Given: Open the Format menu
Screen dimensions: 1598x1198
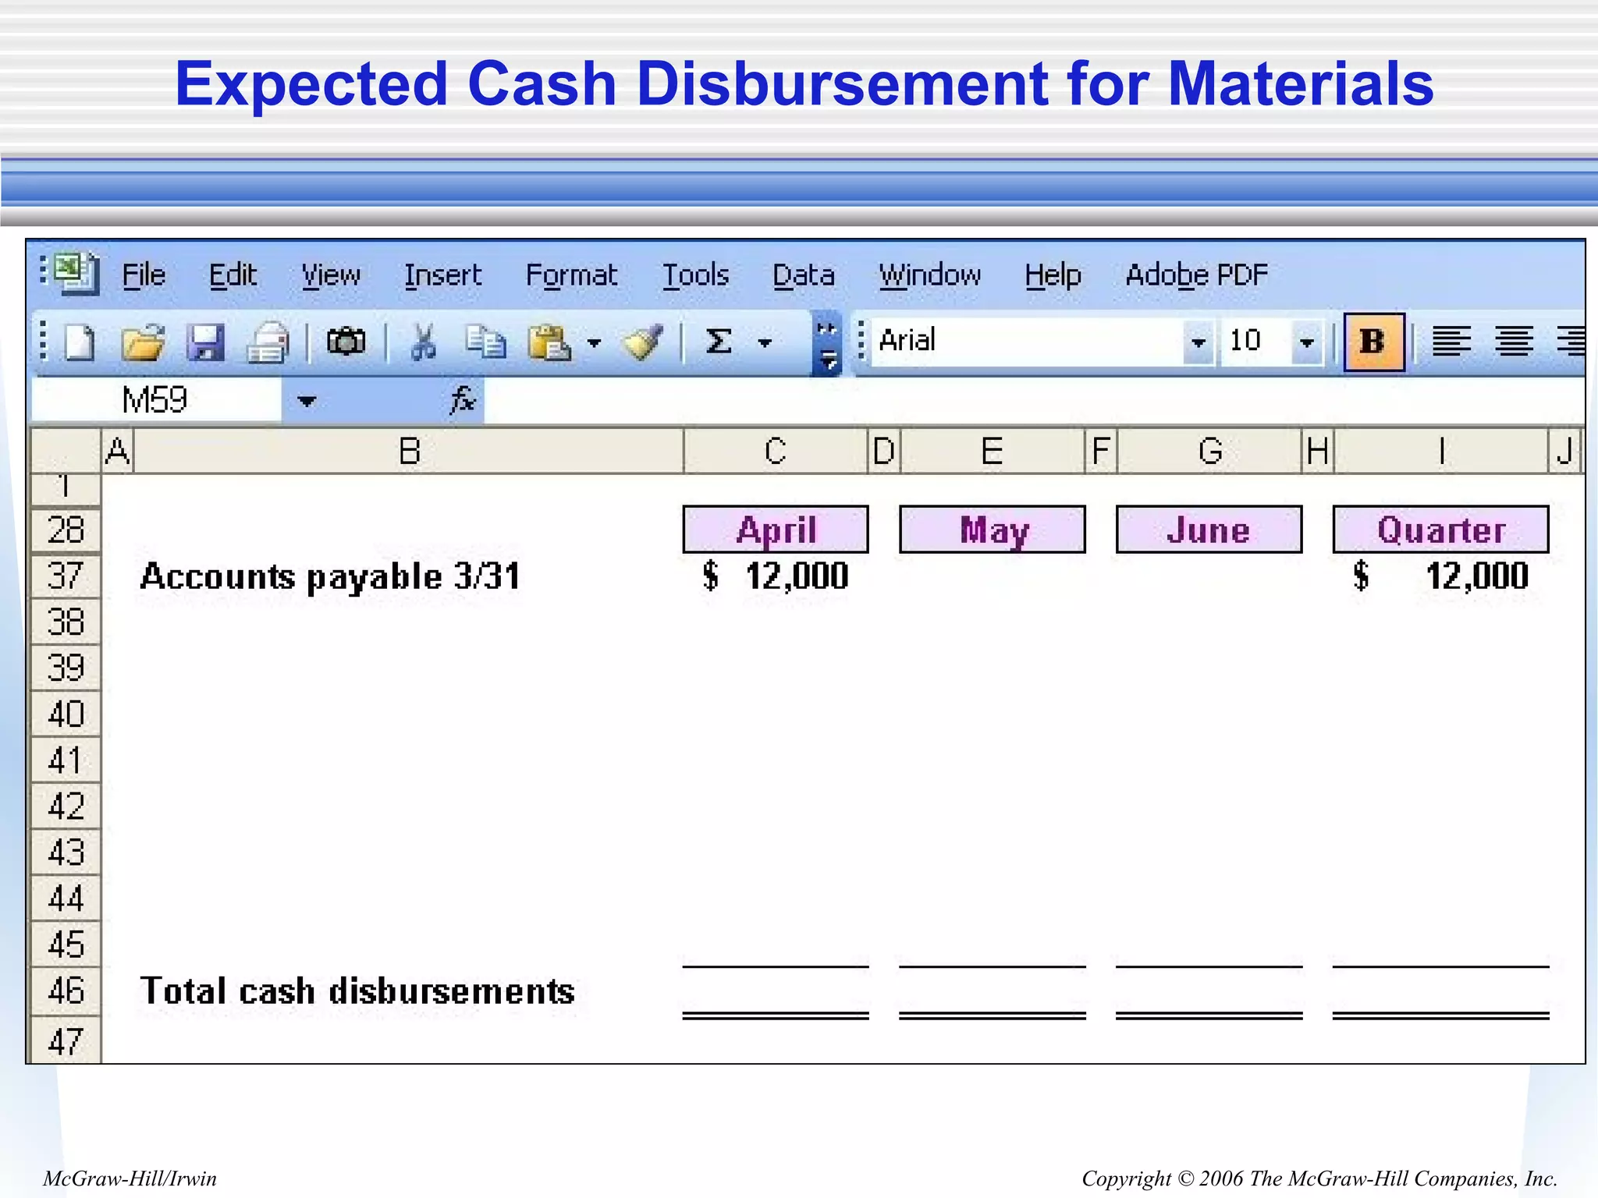Looking at the screenshot, I should pos(571,275).
